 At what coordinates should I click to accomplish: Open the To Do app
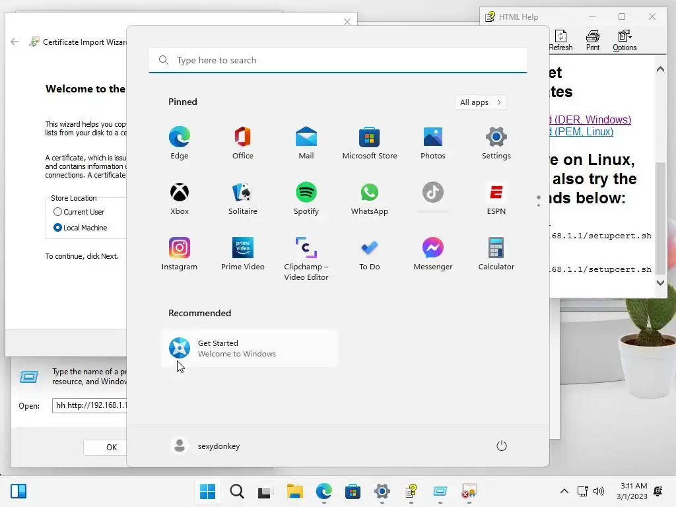pos(370,254)
